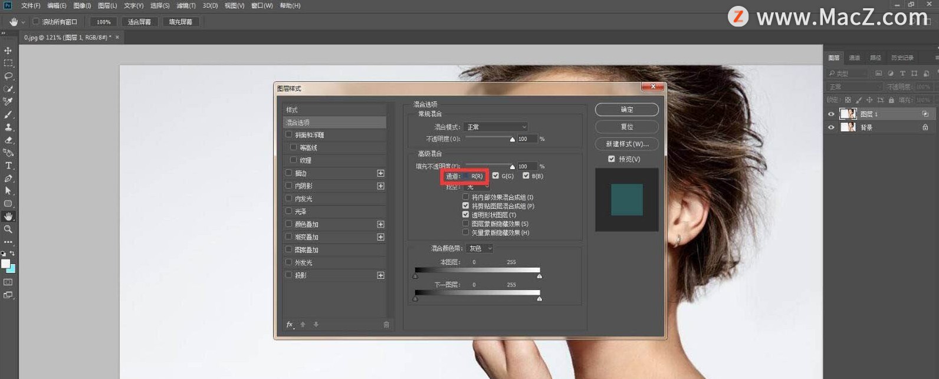Open the layer filter 类型 dropdown
The height and width of the screenshot is (379, 939).
(848, 73)
